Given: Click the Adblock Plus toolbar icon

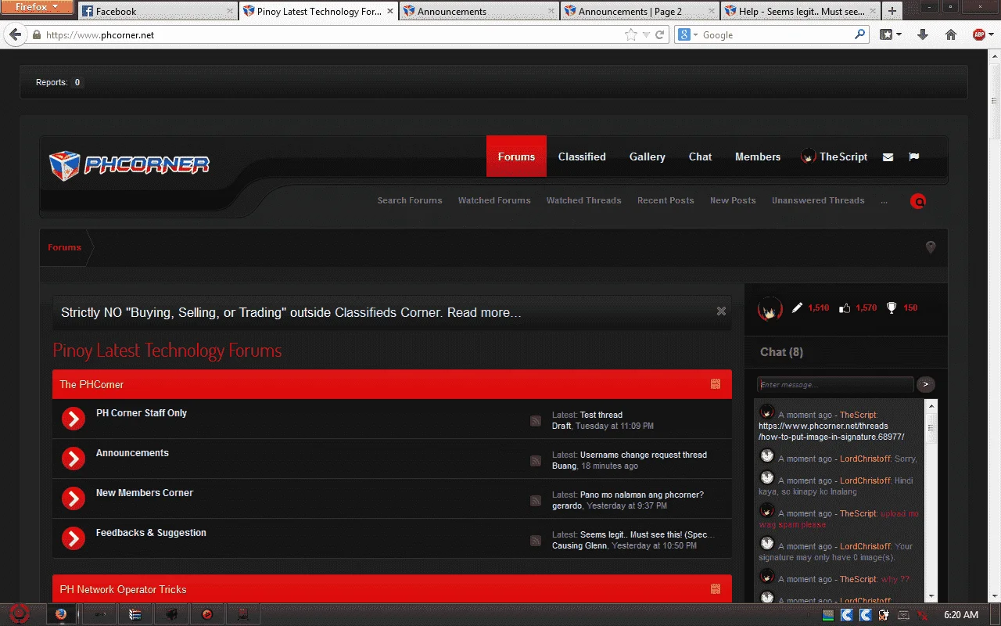Looking at the screenshot, I should (x=979, y=34).
